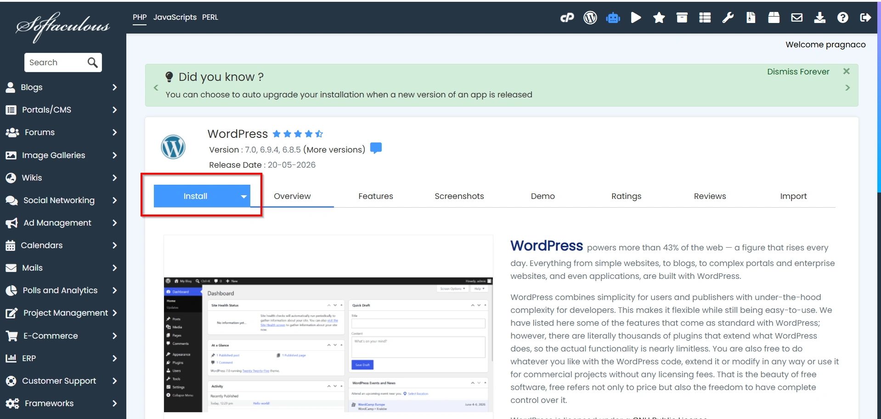The height and width of the screenshot is (419, 881).
Task: Open the Import tab
Action: 793,196
